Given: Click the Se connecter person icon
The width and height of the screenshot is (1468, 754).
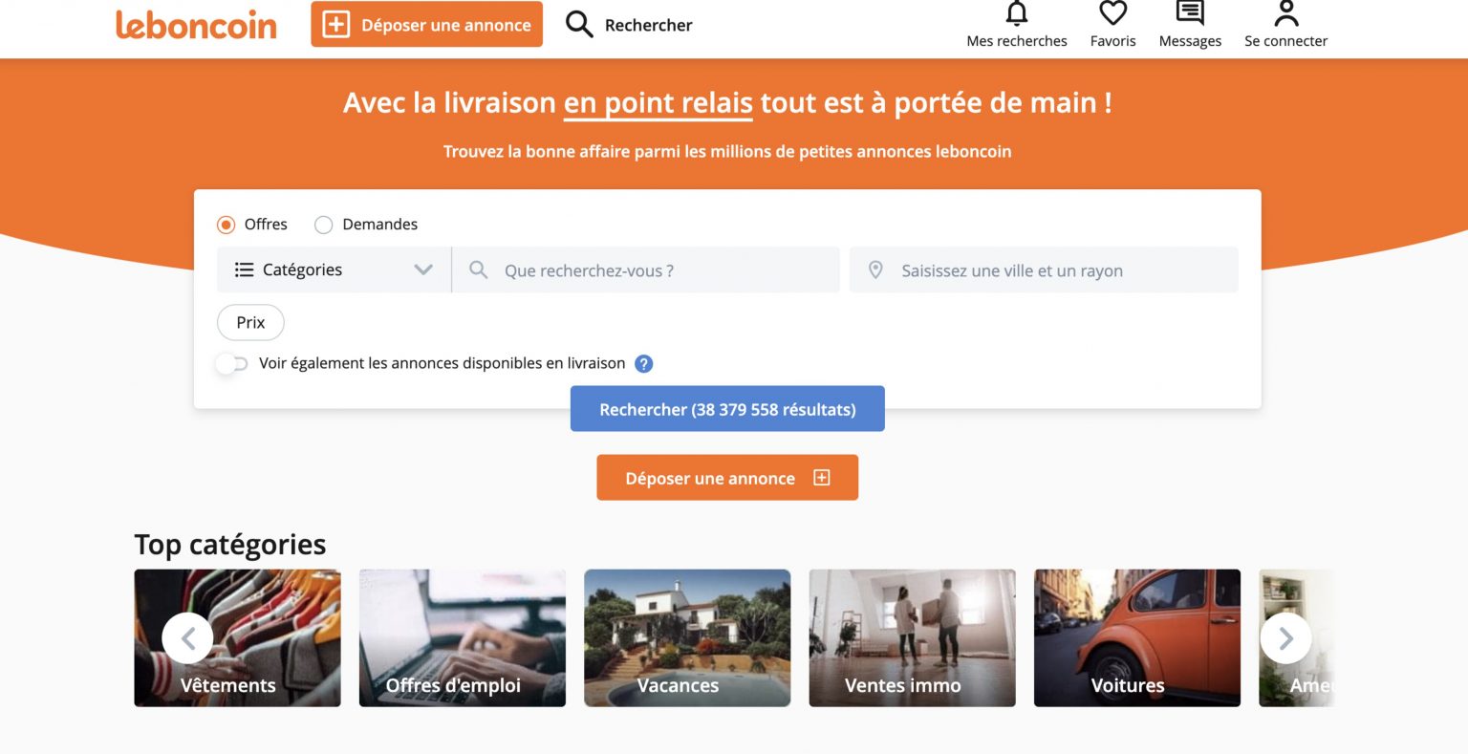Looking at the screenshot, I should point(1286,12).
